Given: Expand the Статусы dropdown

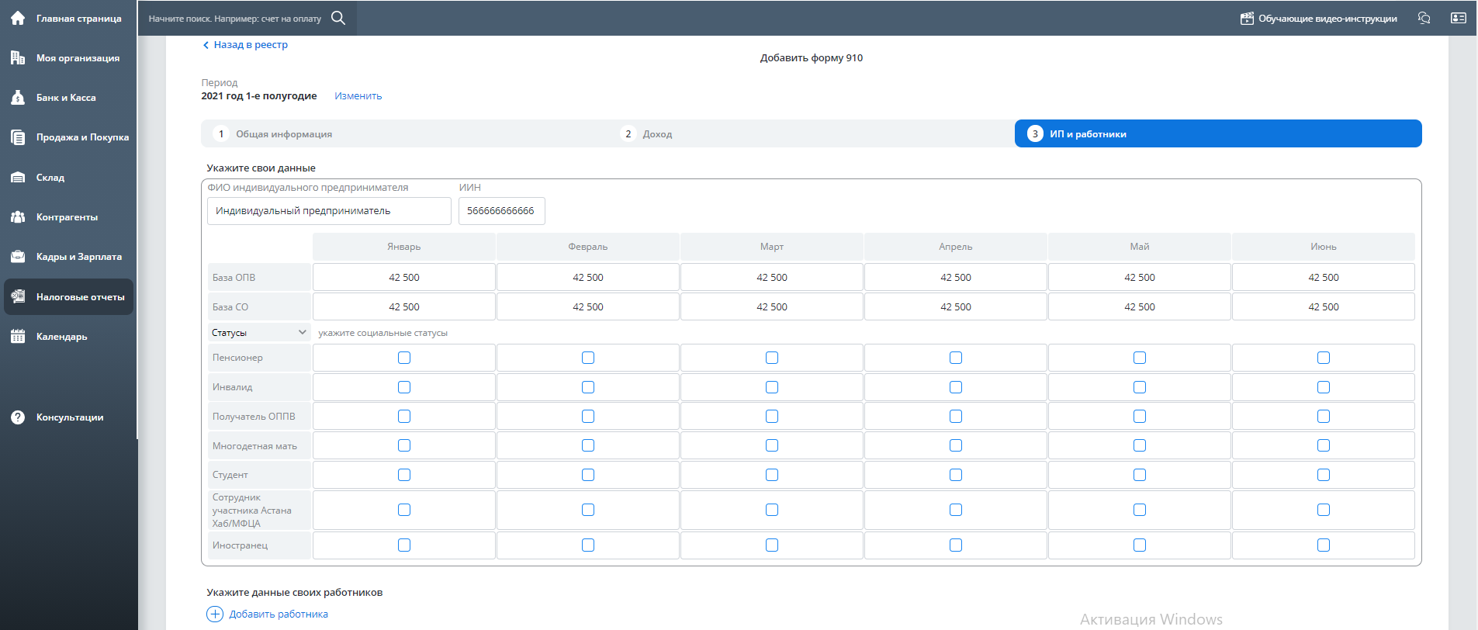Looking at the screenshot, I should pyautogui.click(x=259, y=333).
